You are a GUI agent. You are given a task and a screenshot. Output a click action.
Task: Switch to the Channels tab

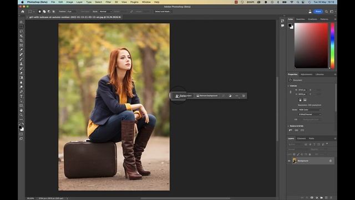[301, 138]
